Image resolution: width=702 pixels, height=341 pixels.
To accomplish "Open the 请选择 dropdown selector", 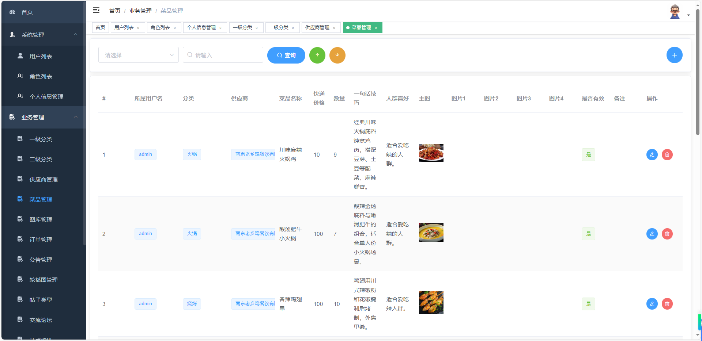I will [x=138, y=55].
